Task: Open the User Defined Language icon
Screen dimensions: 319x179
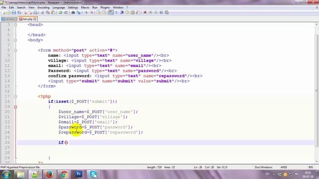Action: point(127,12)
